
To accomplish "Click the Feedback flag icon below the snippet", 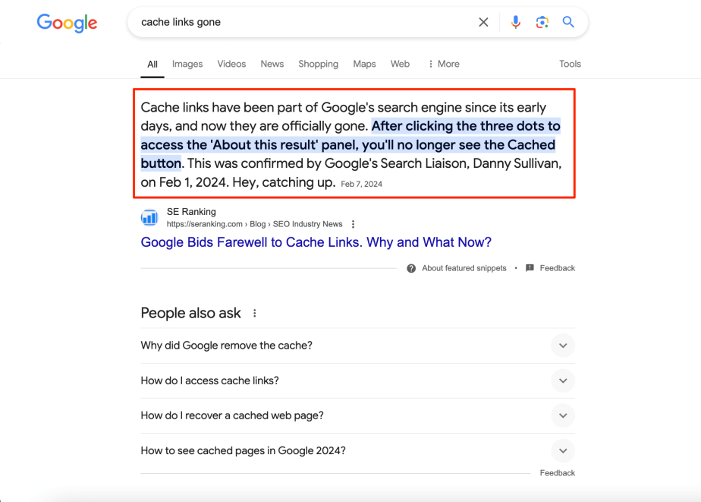I will (530, 268).
